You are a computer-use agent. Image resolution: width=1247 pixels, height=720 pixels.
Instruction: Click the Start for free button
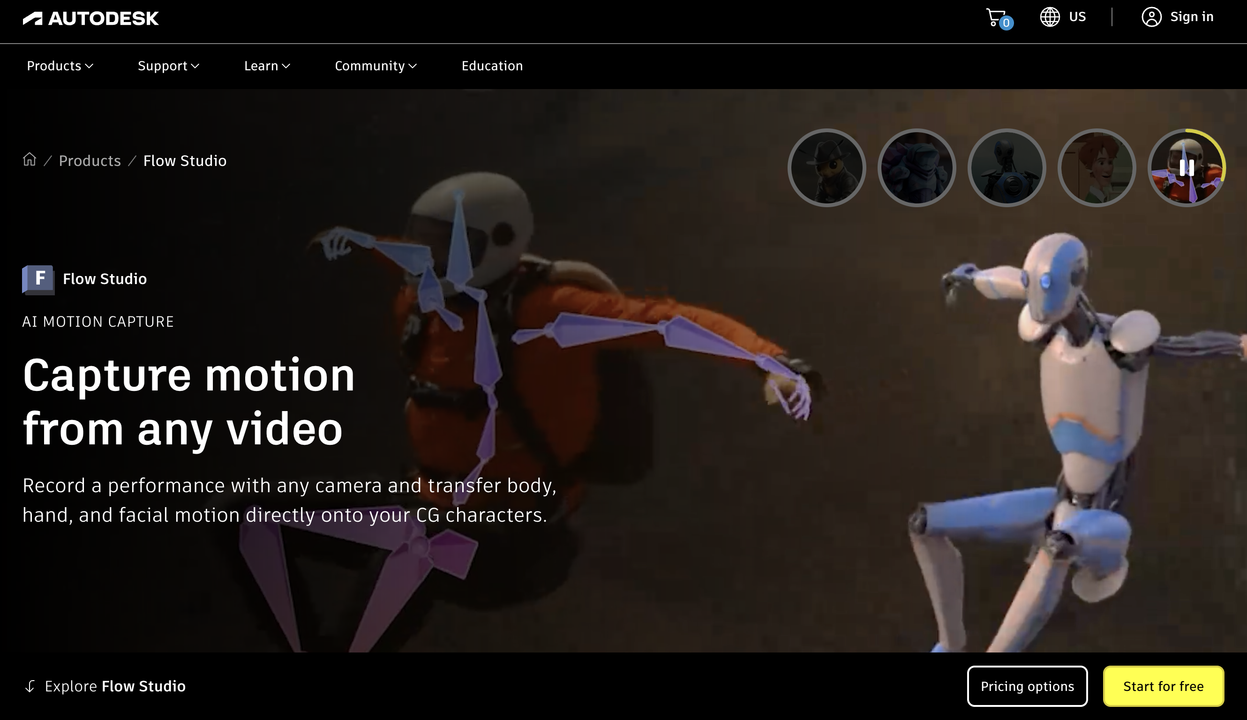[x=1163, y=686]
